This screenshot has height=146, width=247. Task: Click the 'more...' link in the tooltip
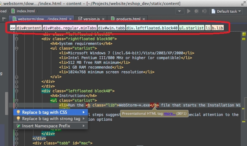(170, 113)
